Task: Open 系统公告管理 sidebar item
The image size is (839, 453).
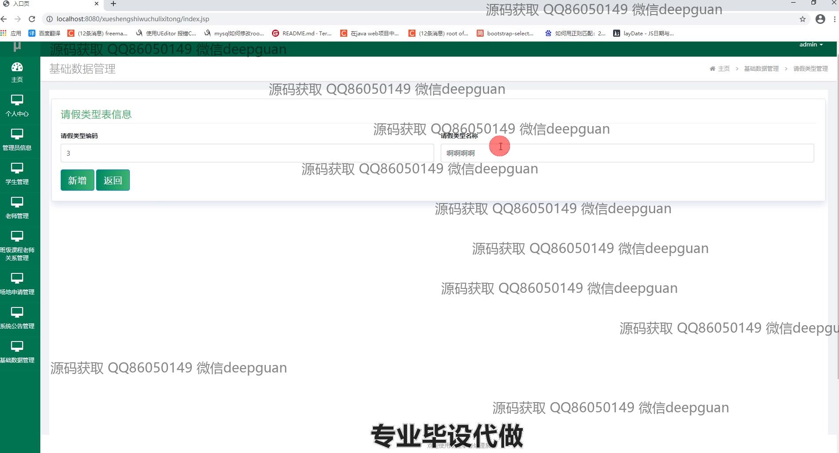Action: (x=17, y=318)
